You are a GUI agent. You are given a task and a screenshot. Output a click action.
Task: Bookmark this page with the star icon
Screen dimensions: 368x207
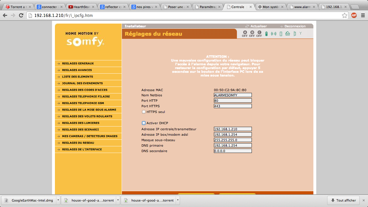pos(344,16)
